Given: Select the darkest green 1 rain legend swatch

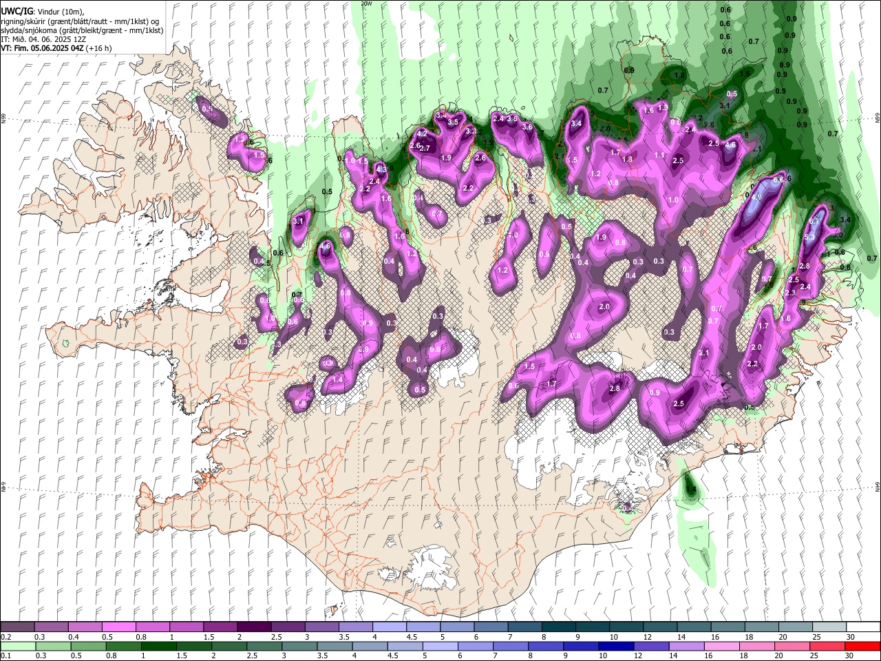Looking at the screenshot, I should pos(158,646).
